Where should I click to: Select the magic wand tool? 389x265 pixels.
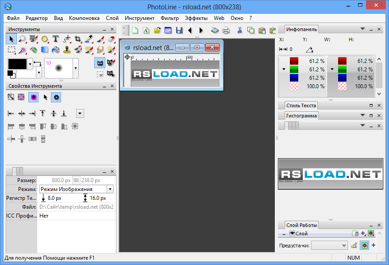pos(22,50)
